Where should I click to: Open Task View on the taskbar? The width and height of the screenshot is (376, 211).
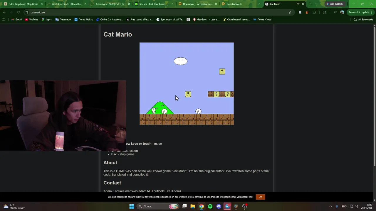pos(184,206)
